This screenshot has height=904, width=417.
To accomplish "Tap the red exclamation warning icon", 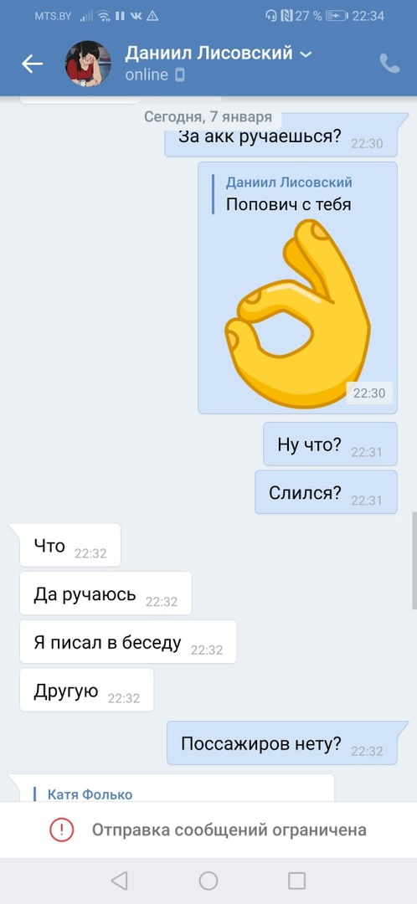I will [x=62, y=830].
